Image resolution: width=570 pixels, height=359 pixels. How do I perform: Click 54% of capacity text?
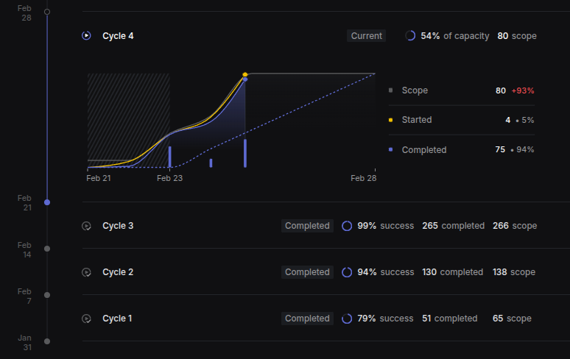pyautogui.click(x=455, y=36)
